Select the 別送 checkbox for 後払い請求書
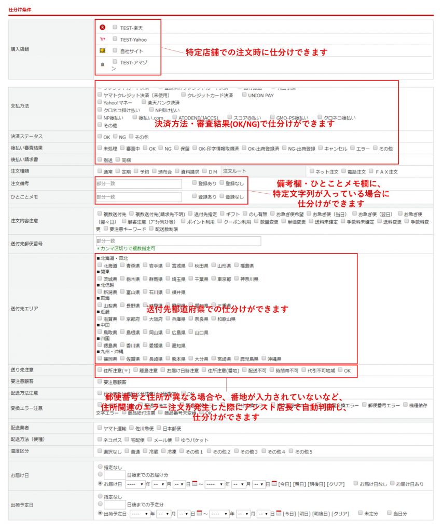Image resolution: width=443 pixels, height=532 pixels. click(100, 159)
